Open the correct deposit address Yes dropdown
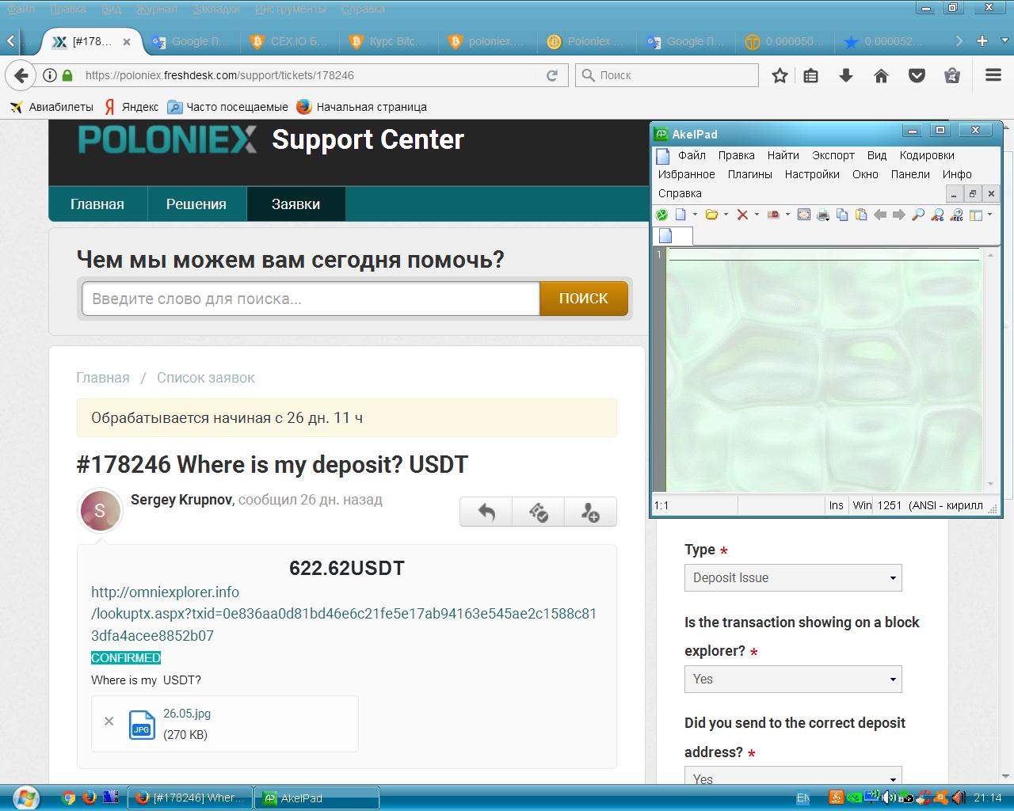1014x811 pixels. 793,776
